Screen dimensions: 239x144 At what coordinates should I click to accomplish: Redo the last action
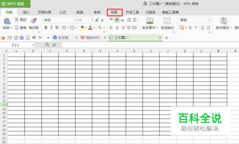tap(40, 38)
